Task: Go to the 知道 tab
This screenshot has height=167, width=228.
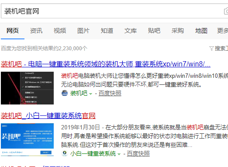Action: (x=107, y=31)
